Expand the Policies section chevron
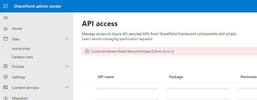 [67, 66]
